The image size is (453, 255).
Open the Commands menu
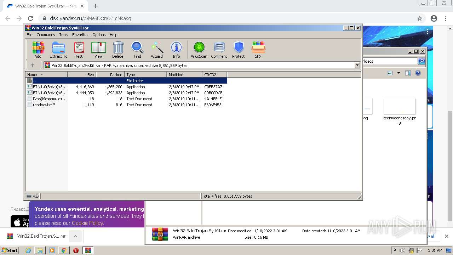[46, 35]
